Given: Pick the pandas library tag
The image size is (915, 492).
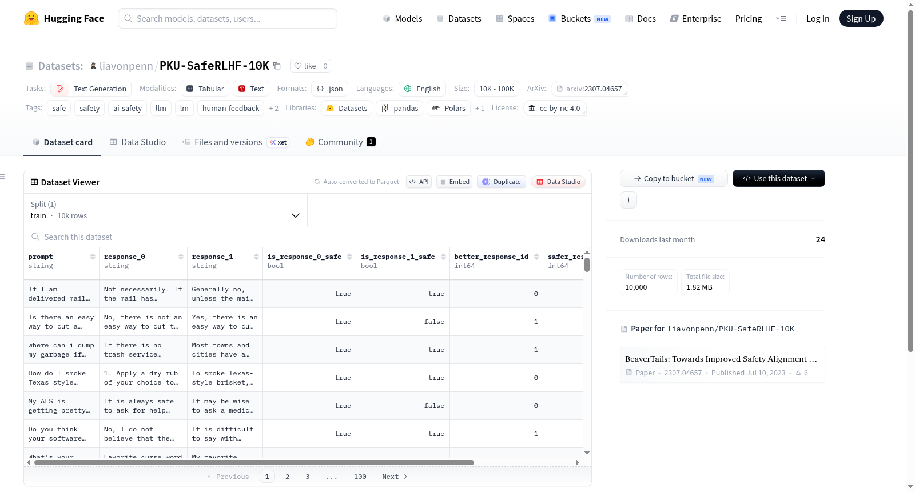Looking at the screenshot, I should tap(399, 108).
